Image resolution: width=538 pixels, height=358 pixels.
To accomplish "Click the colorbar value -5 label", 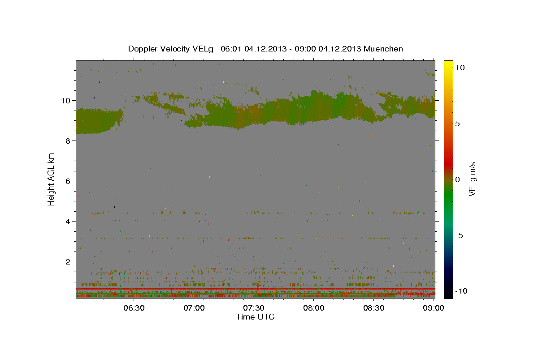I will [460, 235].
